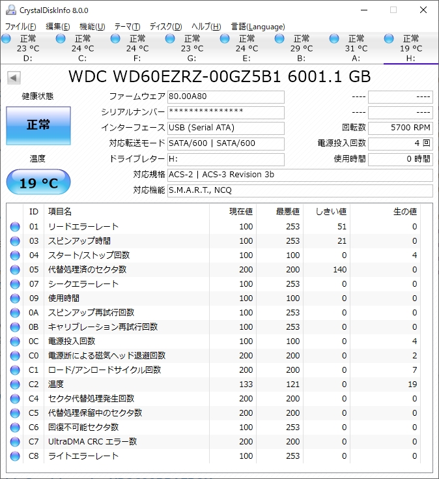Select the H: drive status orb
439x479 pixels.
click(389, 39)
